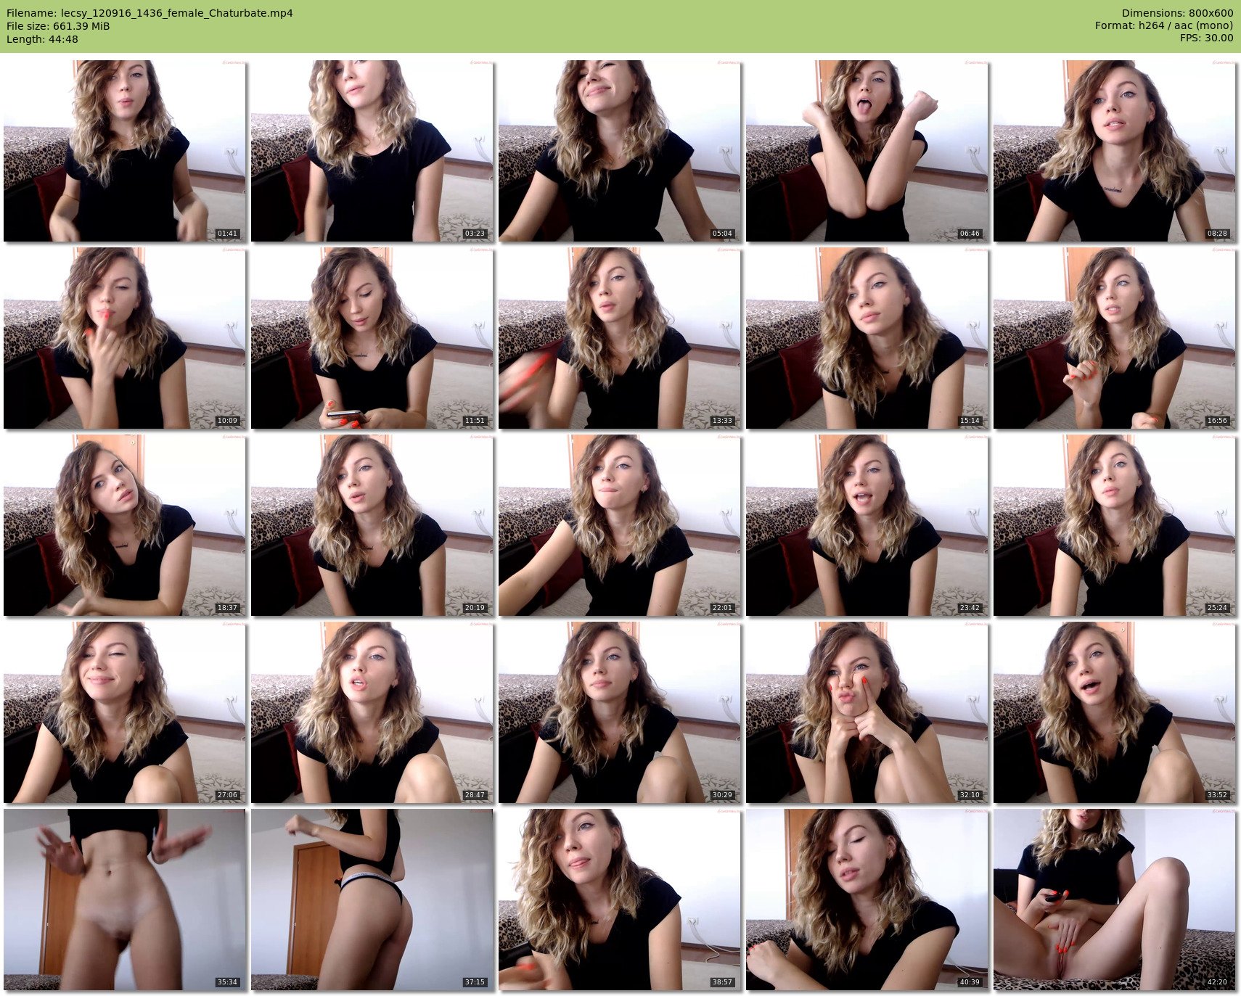
Task: Select the "Dimensions: 800x600" text
Action: tap(1177, 13)
